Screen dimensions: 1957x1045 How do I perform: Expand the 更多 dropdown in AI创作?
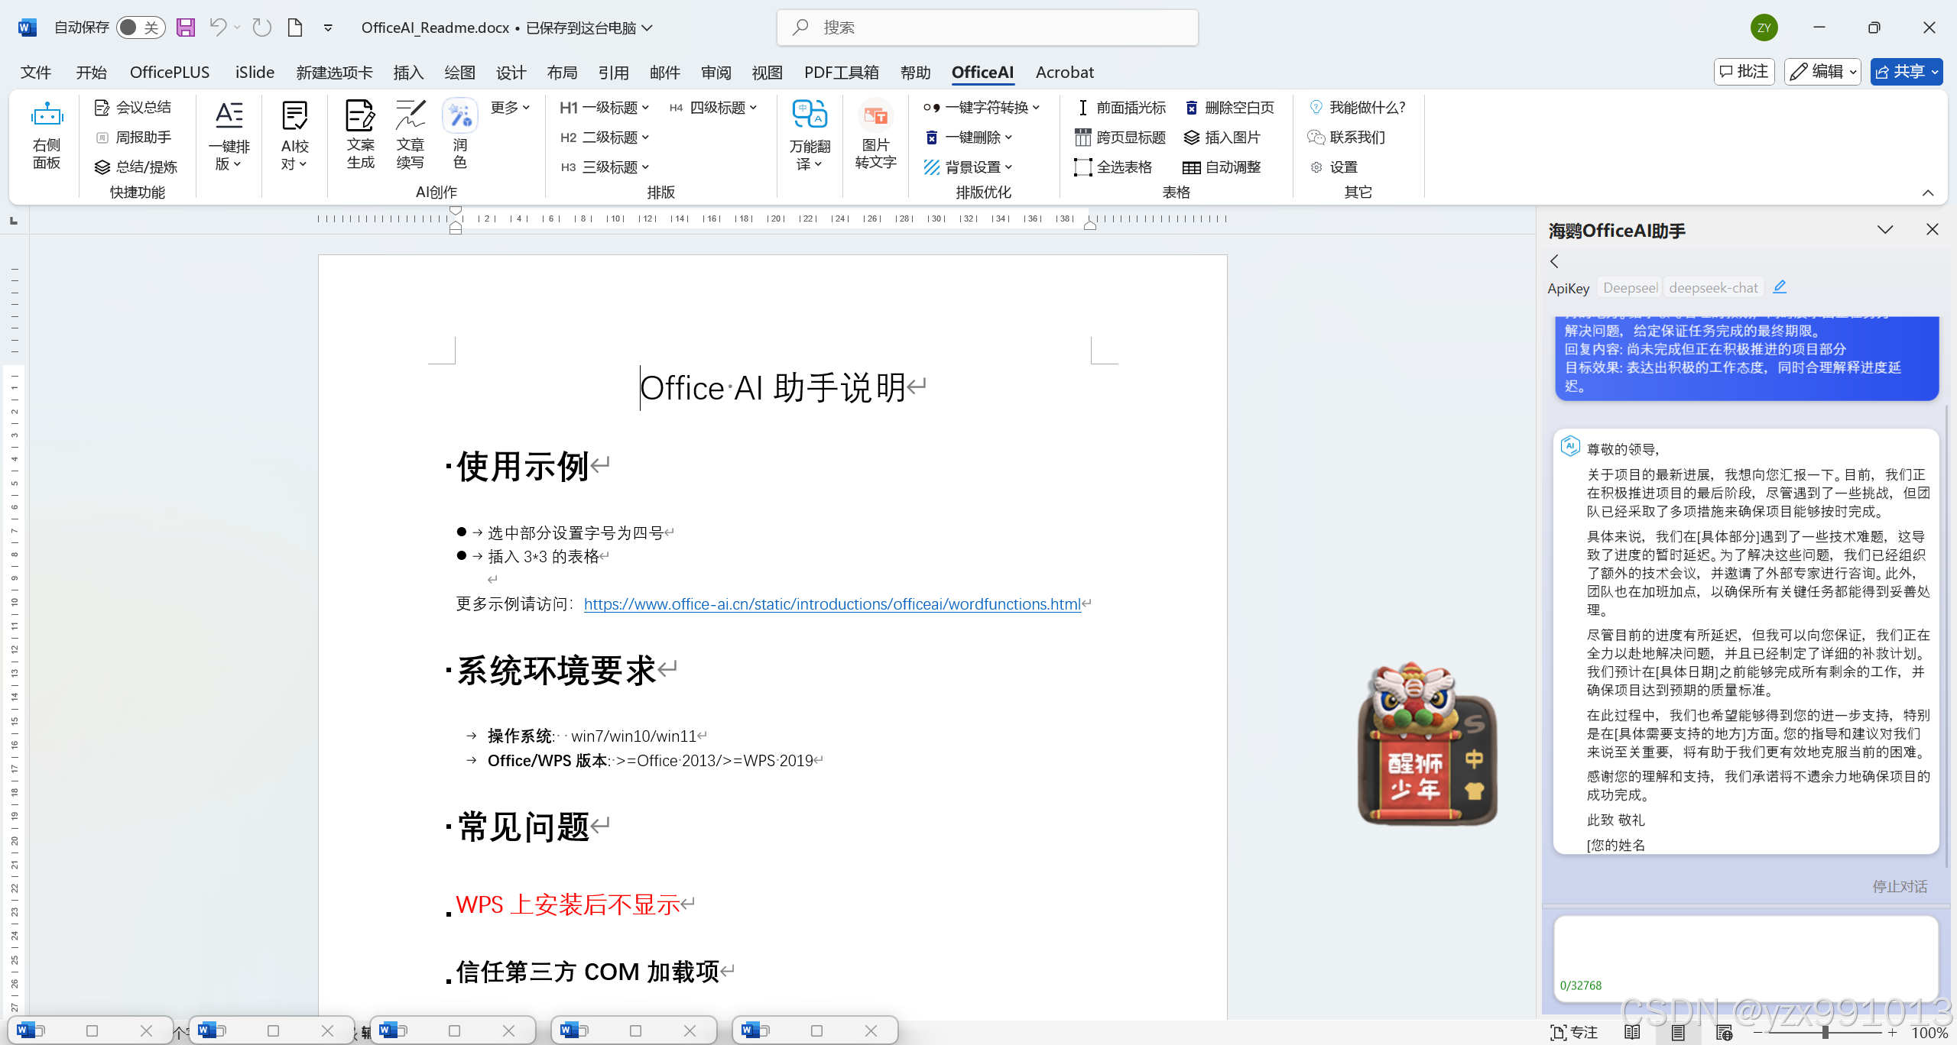(510, 108)
